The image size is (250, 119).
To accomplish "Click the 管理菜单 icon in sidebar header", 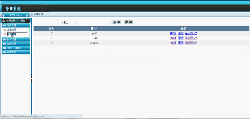I will click(4, 21).
